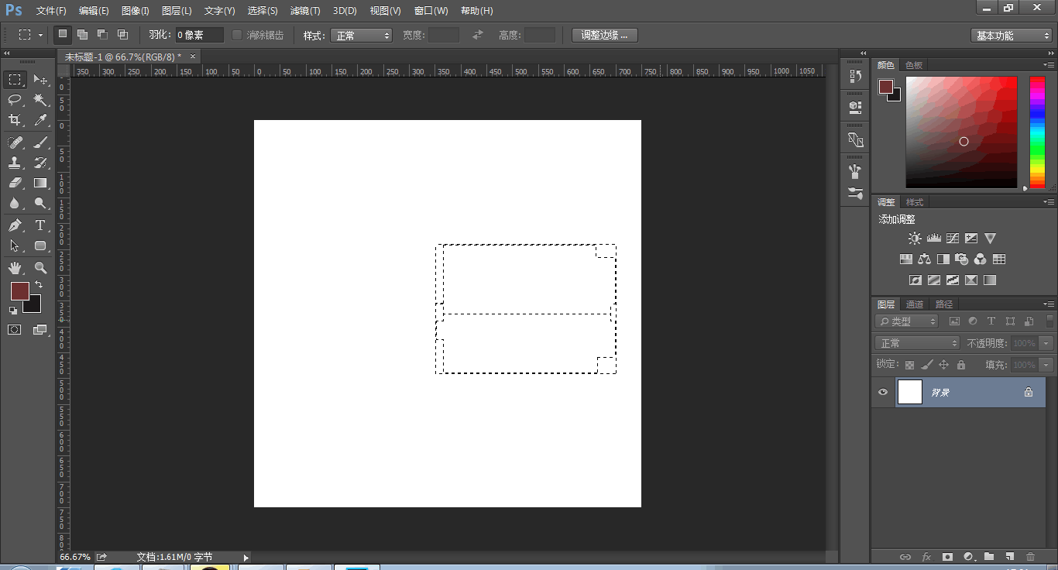This screenshot has height=570, width=1058.
Task: Add a Curves adjustment
Action: pos(953,239)
